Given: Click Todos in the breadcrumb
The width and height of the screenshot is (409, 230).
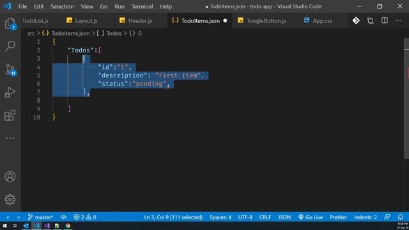Looking at the screenshot, I should pos(114,33).
